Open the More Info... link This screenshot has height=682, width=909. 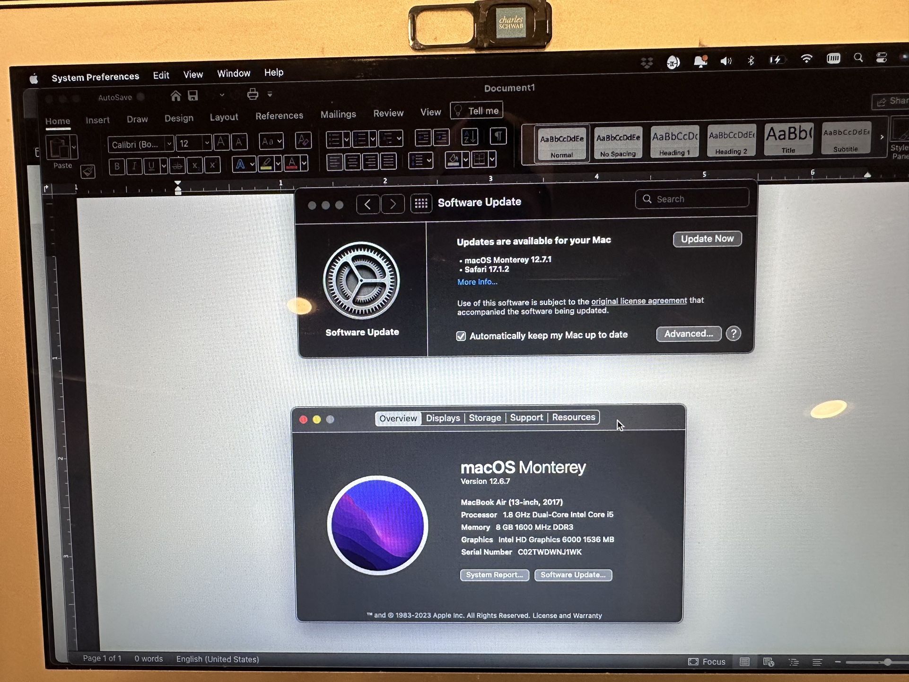tap(477, 282)
